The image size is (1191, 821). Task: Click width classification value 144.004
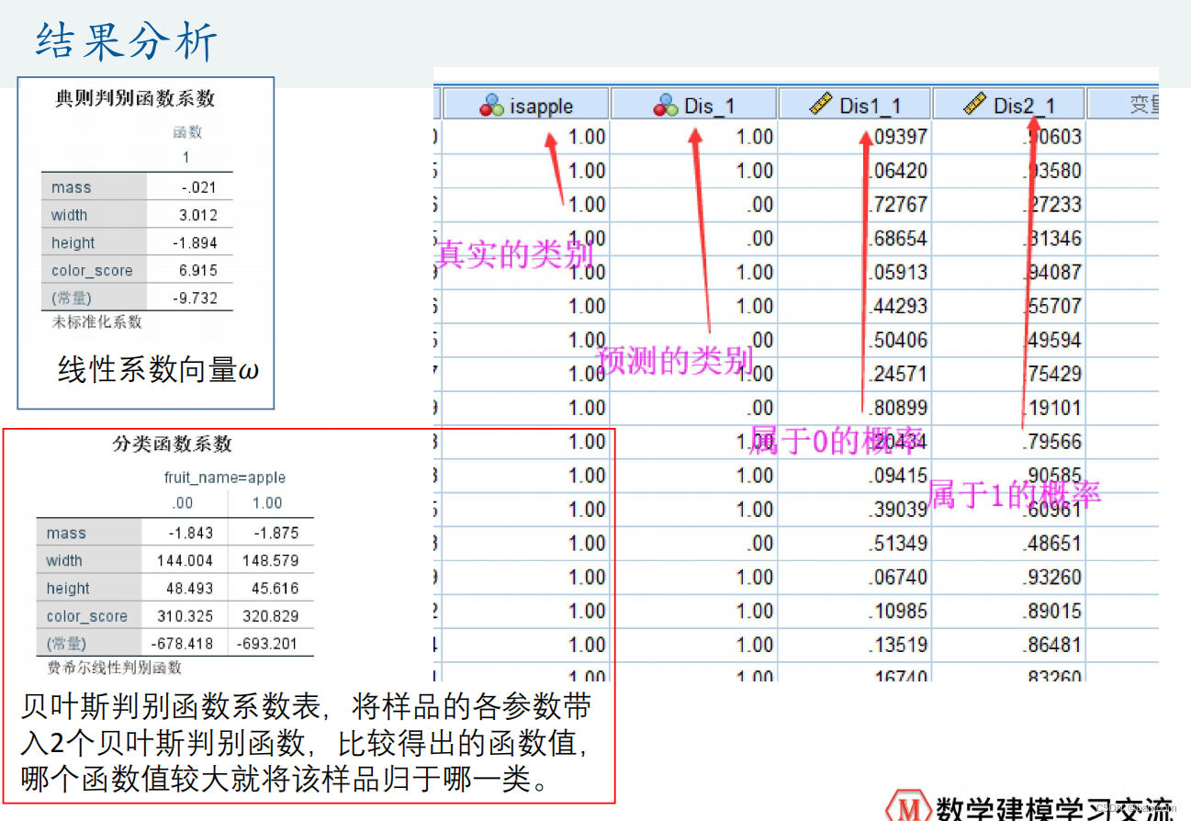(186, 560)
